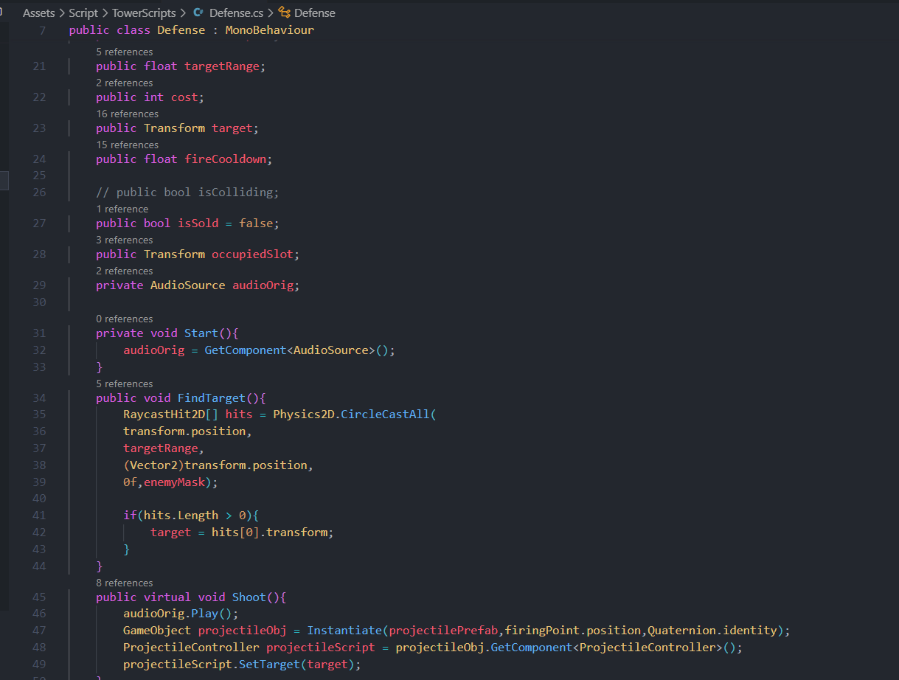
Task: Click the virtual keyword on line 45
Action: point(167,597)
